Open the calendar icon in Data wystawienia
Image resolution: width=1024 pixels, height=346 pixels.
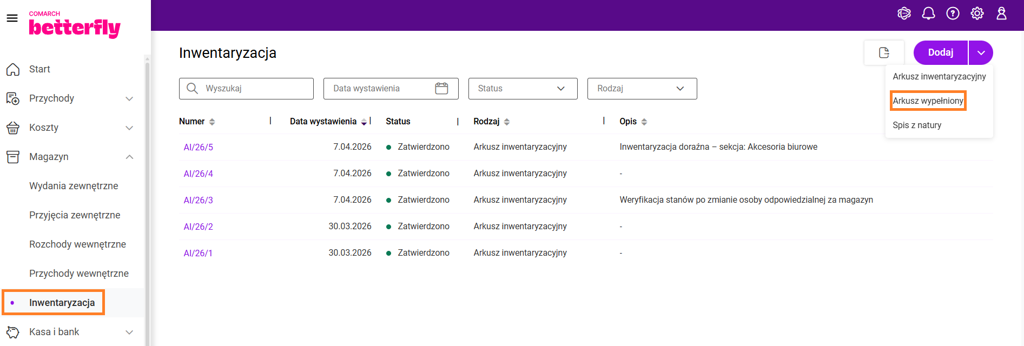(441, 89)
